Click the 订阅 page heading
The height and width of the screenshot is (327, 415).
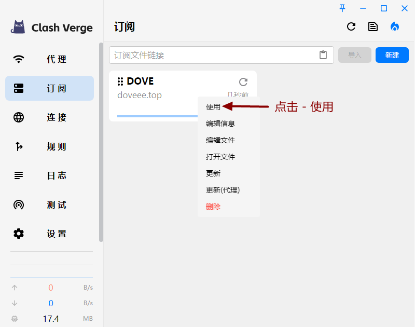point(125,27)
